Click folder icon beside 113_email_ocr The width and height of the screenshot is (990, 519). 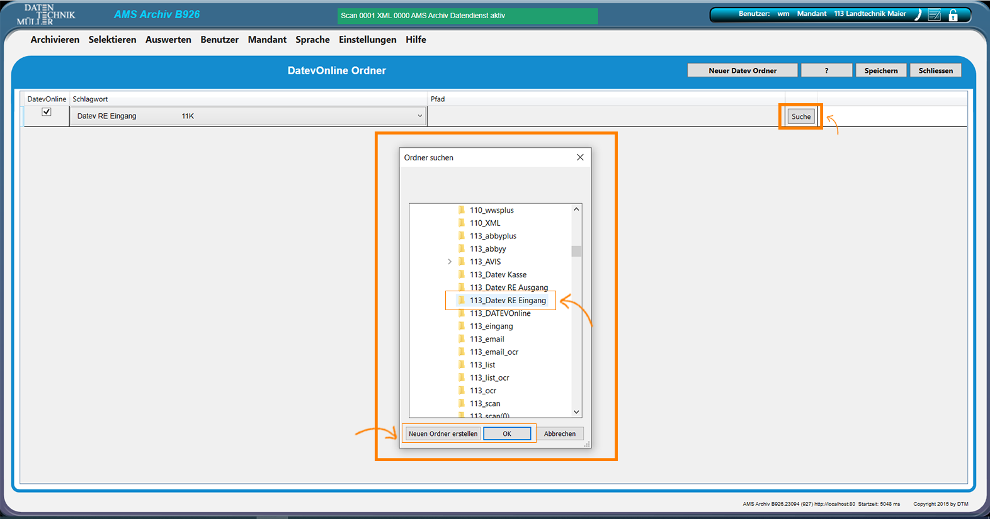462,352
